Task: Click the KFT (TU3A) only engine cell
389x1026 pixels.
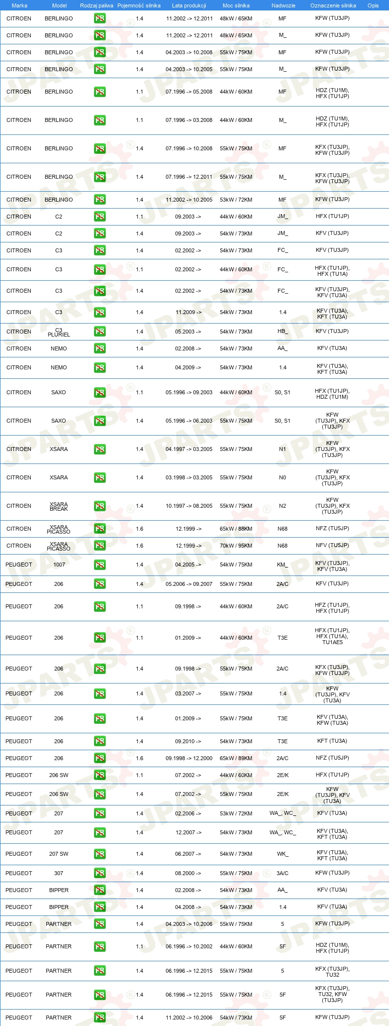Action: click(332, 741)
